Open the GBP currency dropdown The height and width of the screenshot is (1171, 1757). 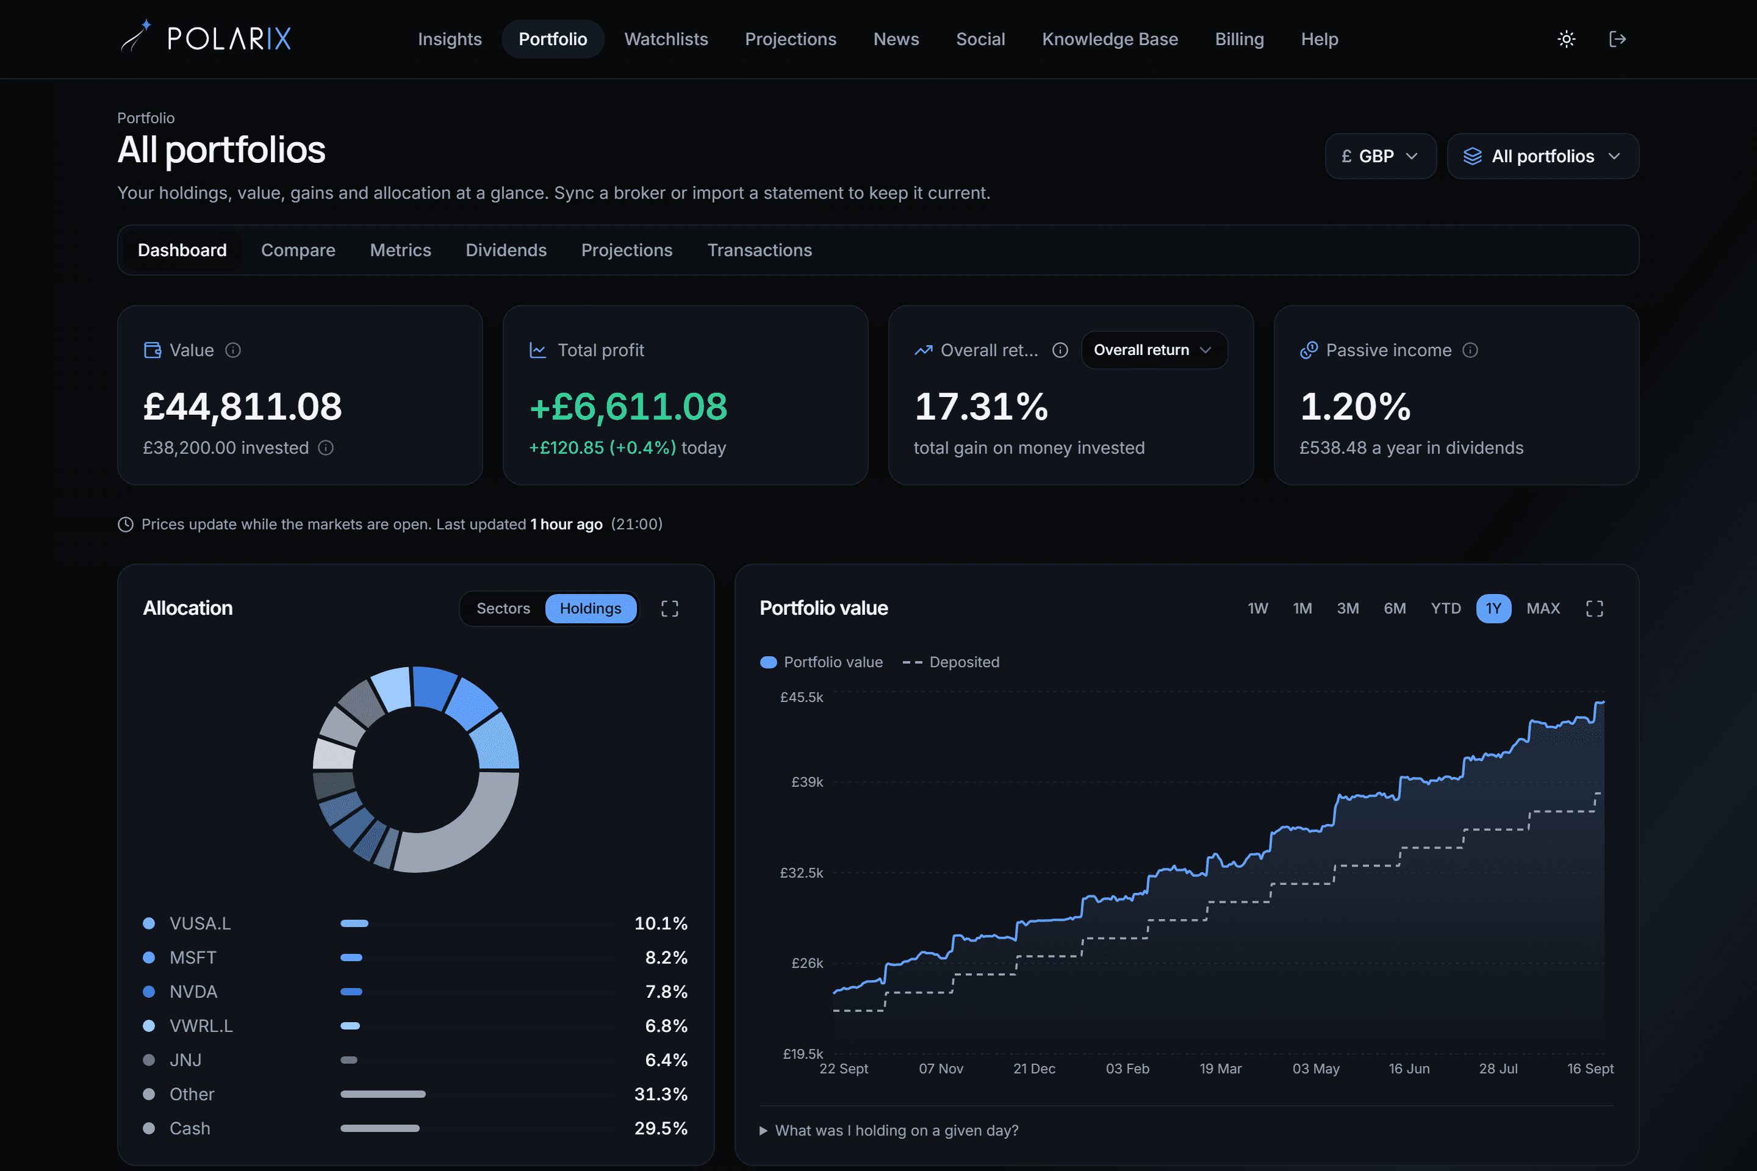[1381, 156]
